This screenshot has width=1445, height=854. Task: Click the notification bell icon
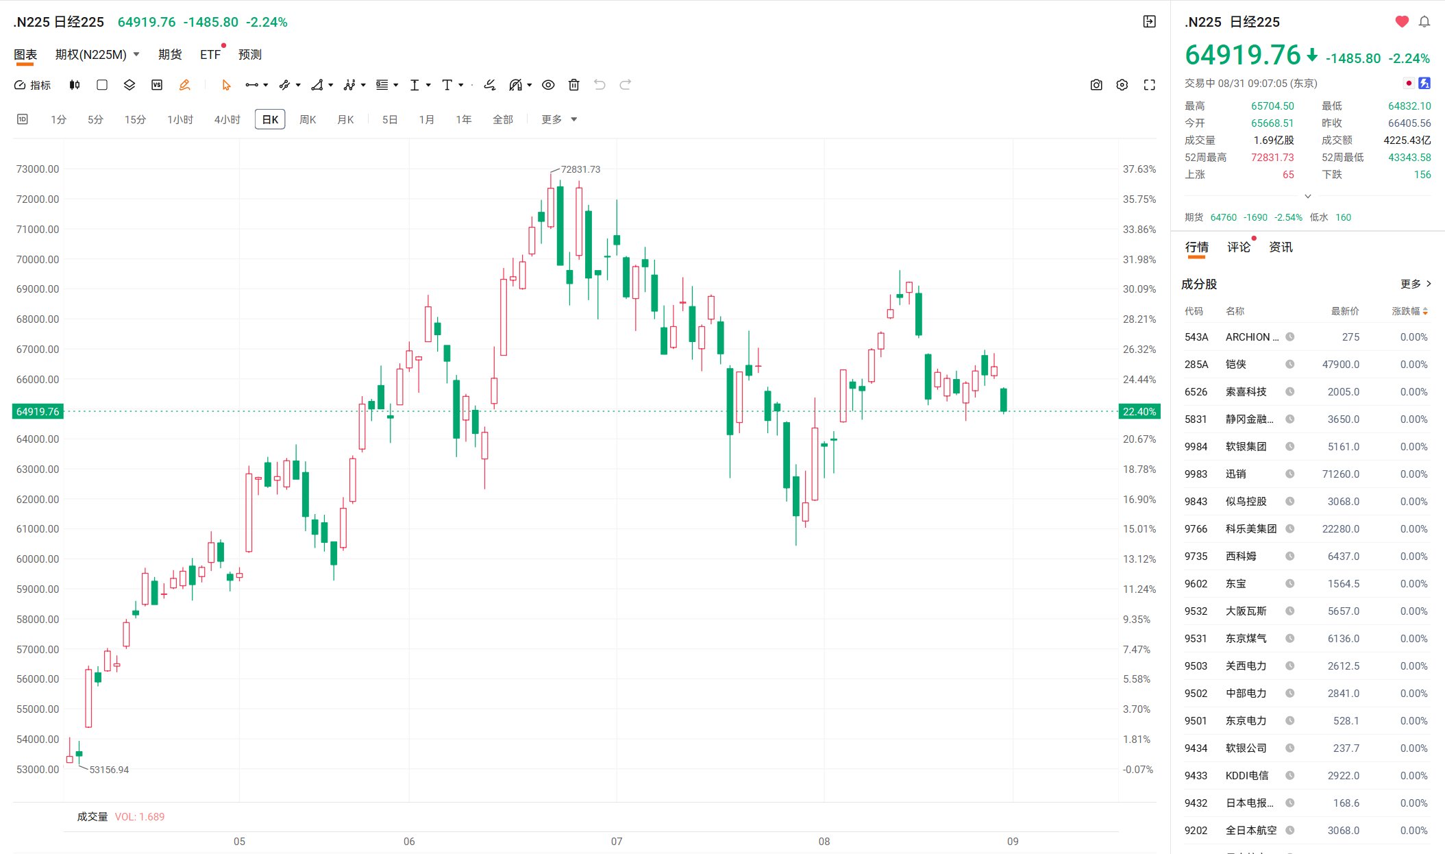pyautogui.click(x=1424, y=22)
